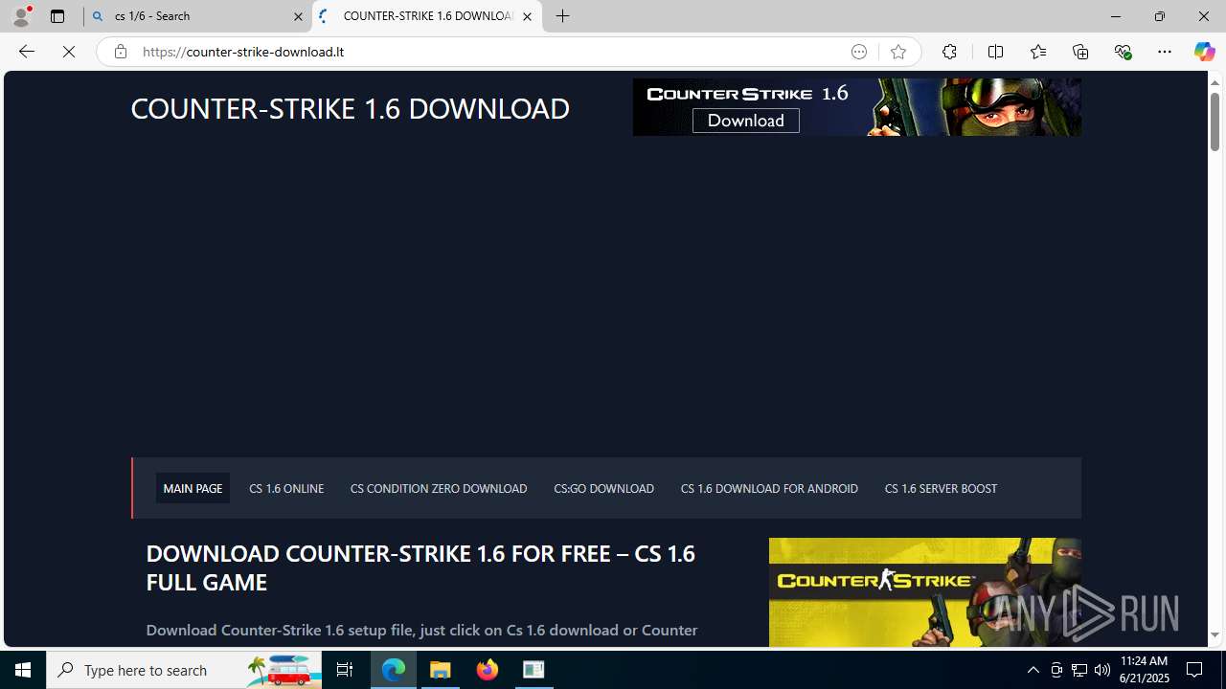Close the Counter-Strike 1.6 Download tab
Viewport: 1226px width, 689px height.
pyautogui.click(x=527, y=16)
